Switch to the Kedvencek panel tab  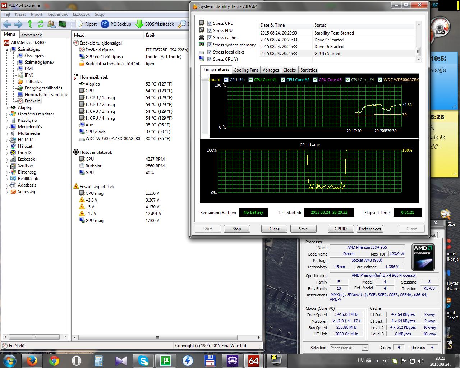point(31,35)
